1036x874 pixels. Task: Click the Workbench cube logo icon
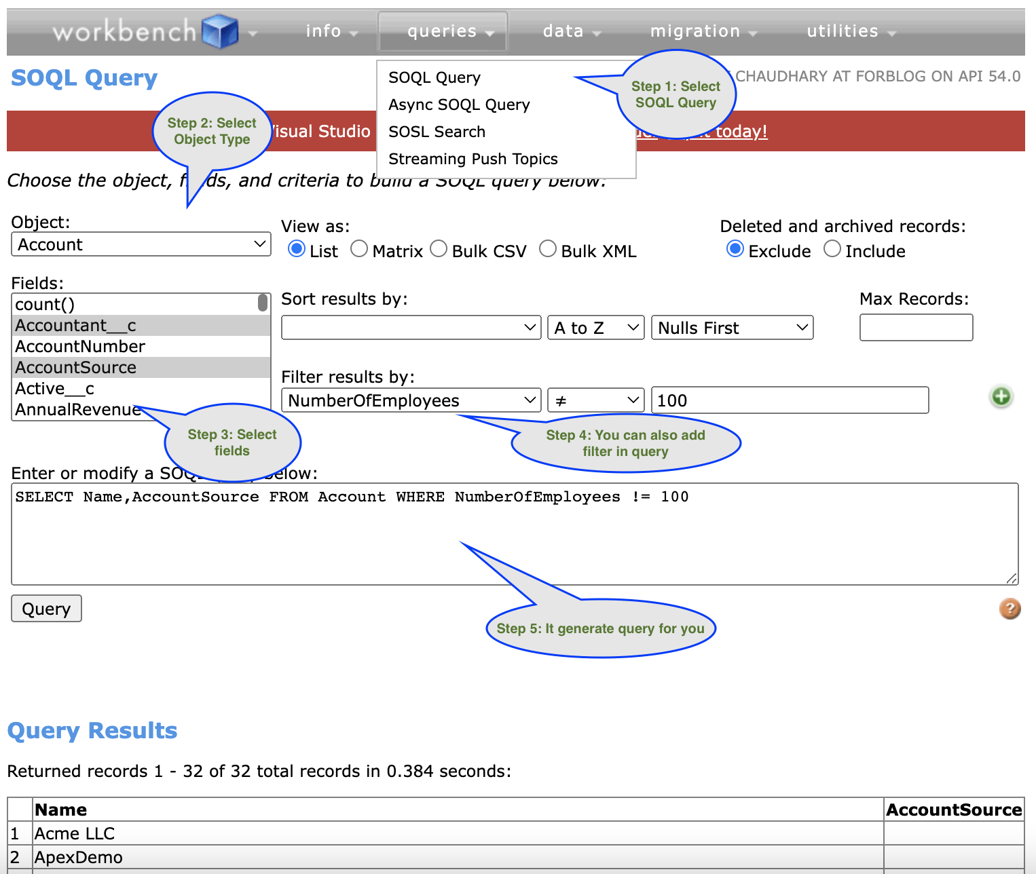(x=221, y=31)
